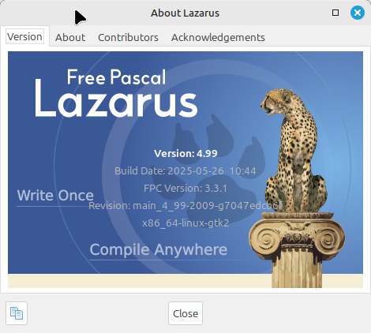Open the Contributors tab
Screen dimensions: 371x333
(x=128, y=37)
